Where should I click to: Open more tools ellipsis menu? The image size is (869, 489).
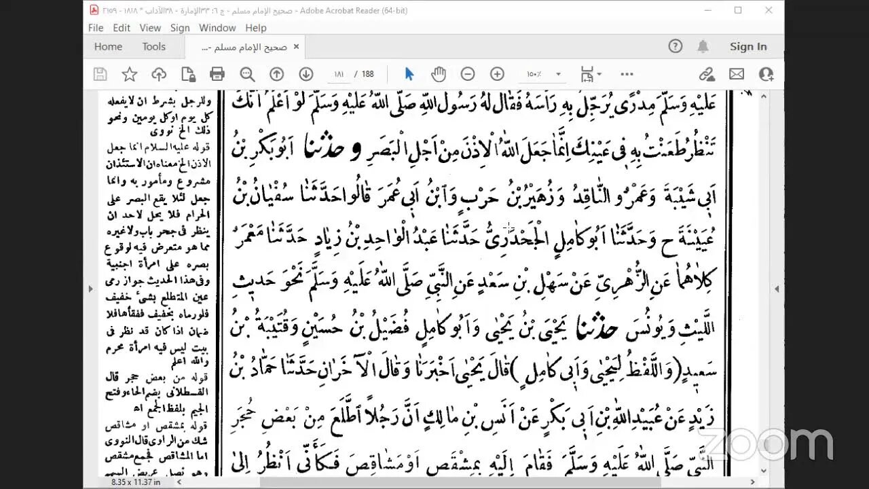click(x=627, y=74)
